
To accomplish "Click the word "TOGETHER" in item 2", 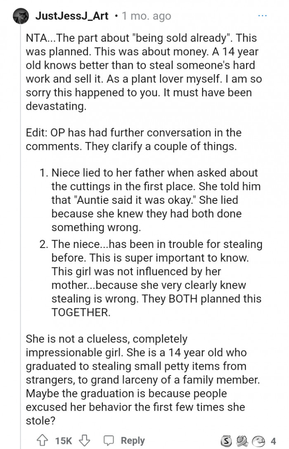I will tap(81, 312).
